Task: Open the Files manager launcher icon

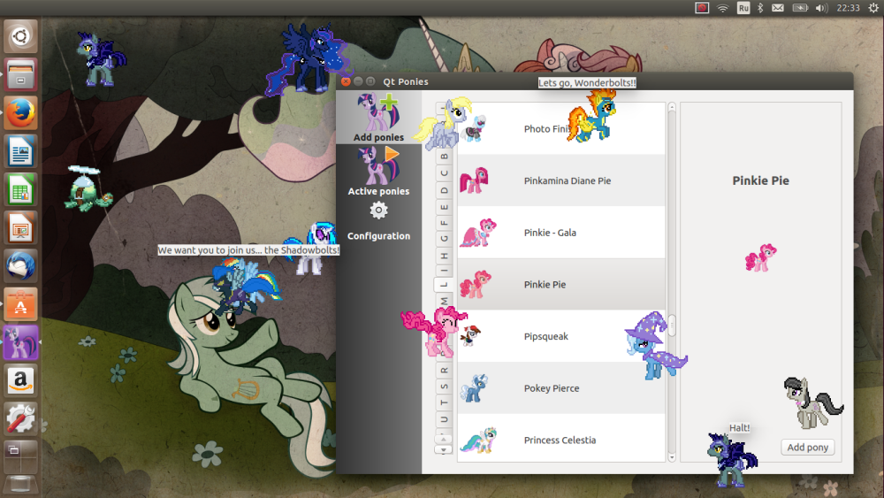Action: pos(21,75)
